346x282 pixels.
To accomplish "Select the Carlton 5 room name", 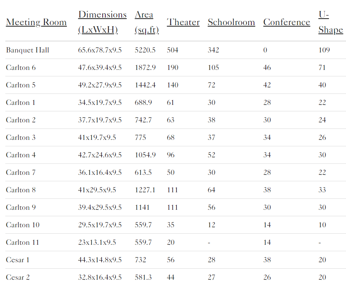I will coord(21,85).
